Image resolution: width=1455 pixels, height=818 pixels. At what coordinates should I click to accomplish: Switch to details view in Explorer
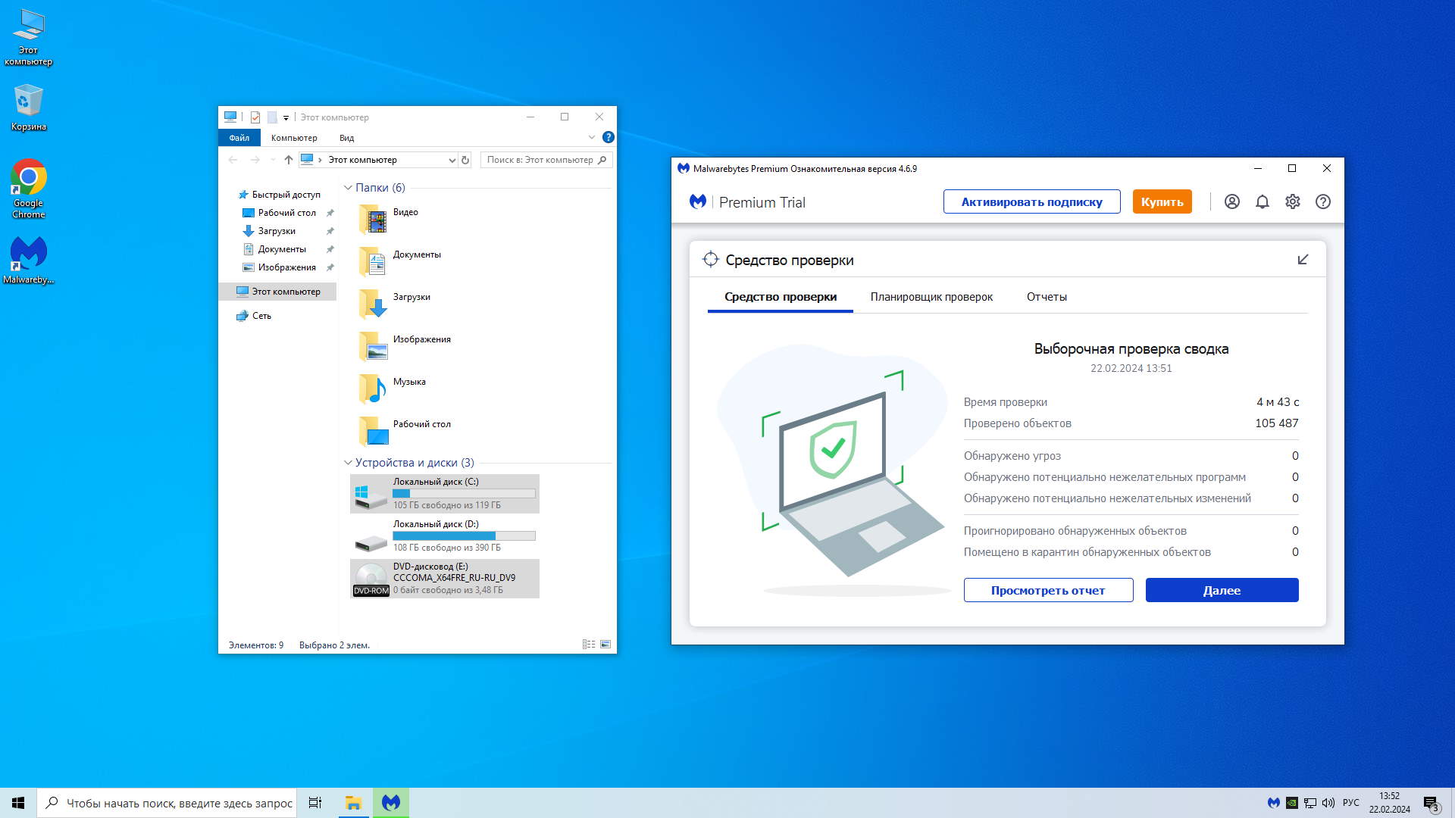pyautogui.click(x=589, y=645)
